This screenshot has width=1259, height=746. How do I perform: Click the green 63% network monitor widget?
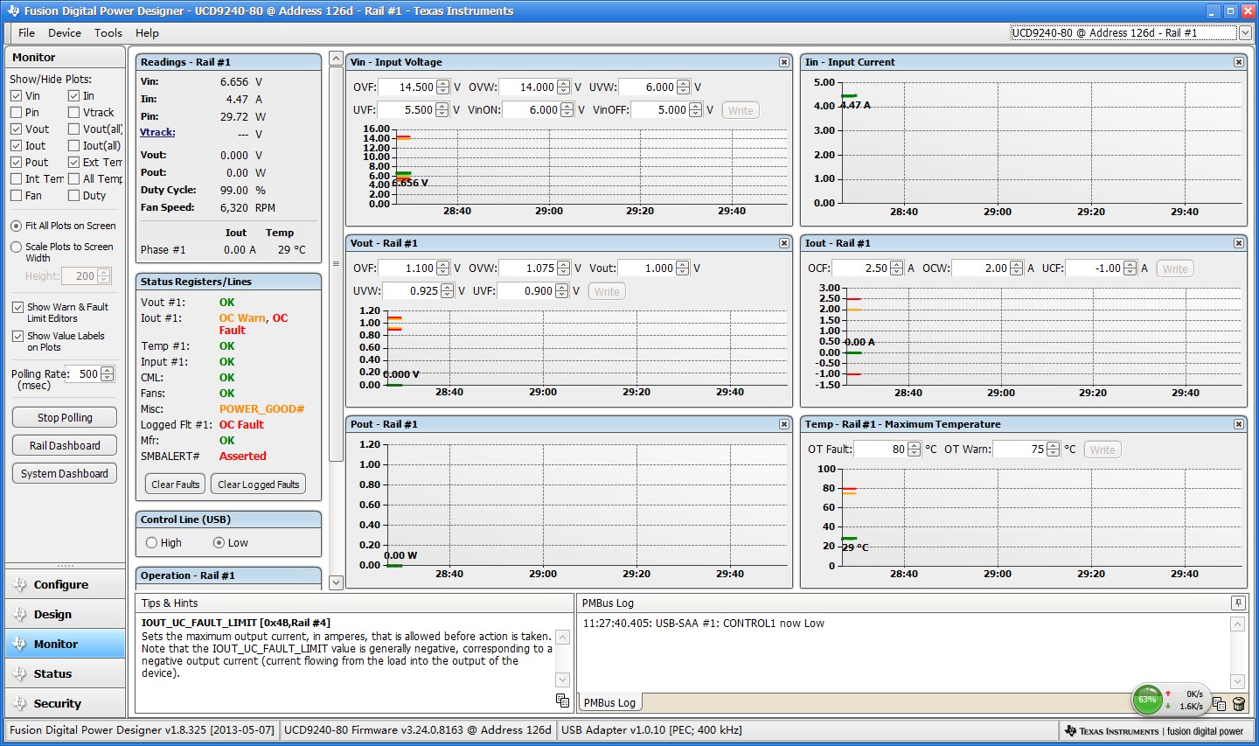point(1148,700)
